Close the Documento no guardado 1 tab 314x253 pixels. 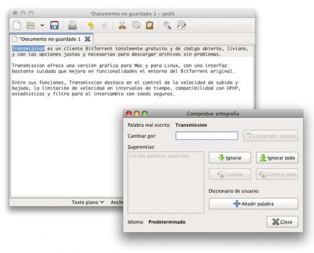click(88, 39)
